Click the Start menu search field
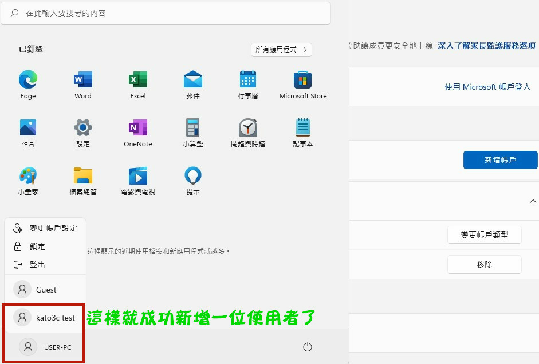 coord(166,13)
